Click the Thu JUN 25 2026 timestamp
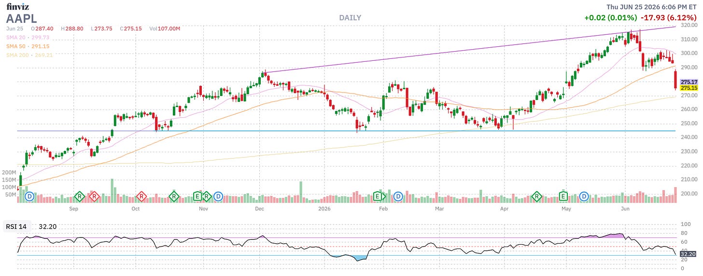The image size is (703, 276). pos(651,7)
